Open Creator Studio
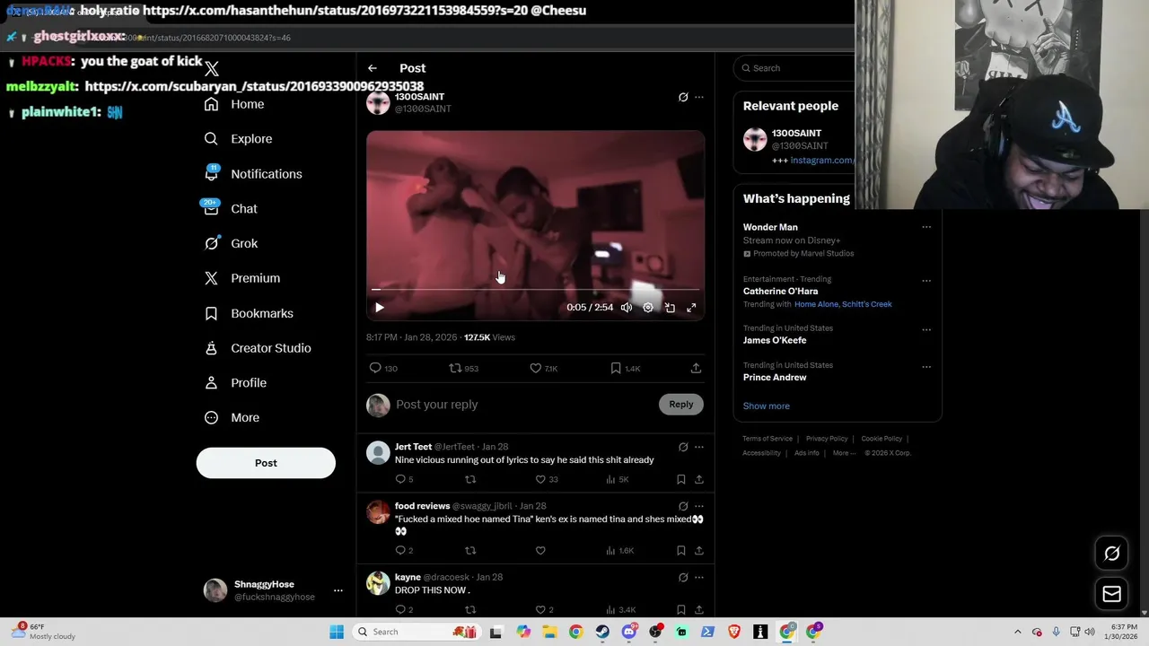Viewport: 1149px width, 646px height. (258, 348)
